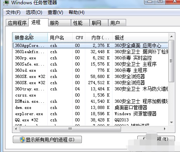180x152 pixels.
Task: Click description QQ2013
Action: tap(121, 120)
